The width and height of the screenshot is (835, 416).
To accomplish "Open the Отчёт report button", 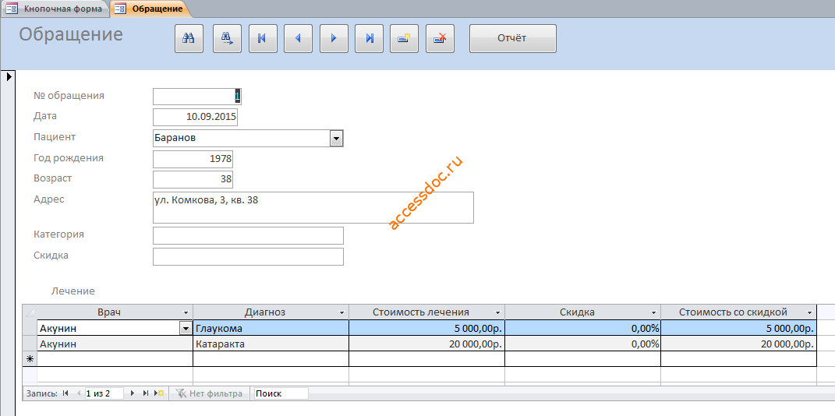I will click(512, 38).
